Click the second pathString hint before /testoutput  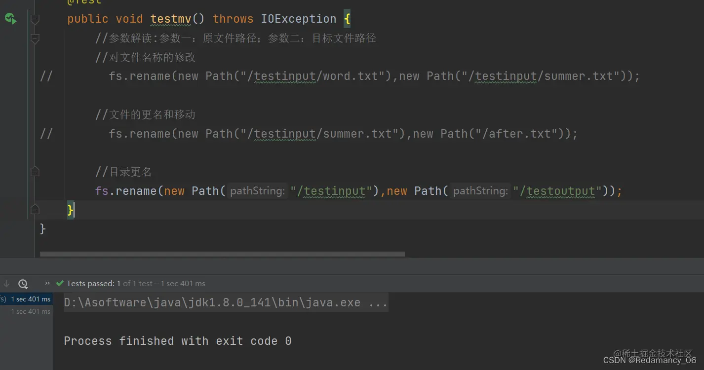(x=481, y=191)
